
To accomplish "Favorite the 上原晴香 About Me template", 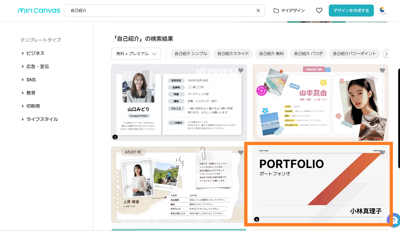I will pyautogui.click(x=241, y=153).
